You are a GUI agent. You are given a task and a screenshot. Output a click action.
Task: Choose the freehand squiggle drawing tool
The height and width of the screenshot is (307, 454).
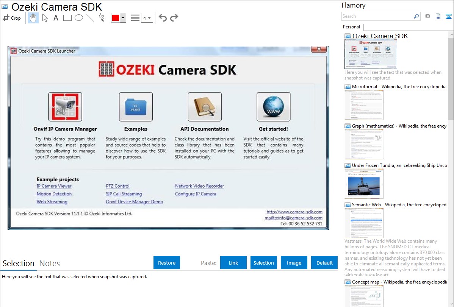coord(102,18)
